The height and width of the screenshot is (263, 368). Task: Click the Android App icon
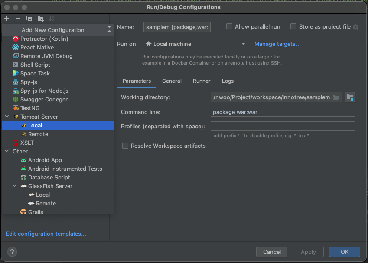[x=23, y=160]
